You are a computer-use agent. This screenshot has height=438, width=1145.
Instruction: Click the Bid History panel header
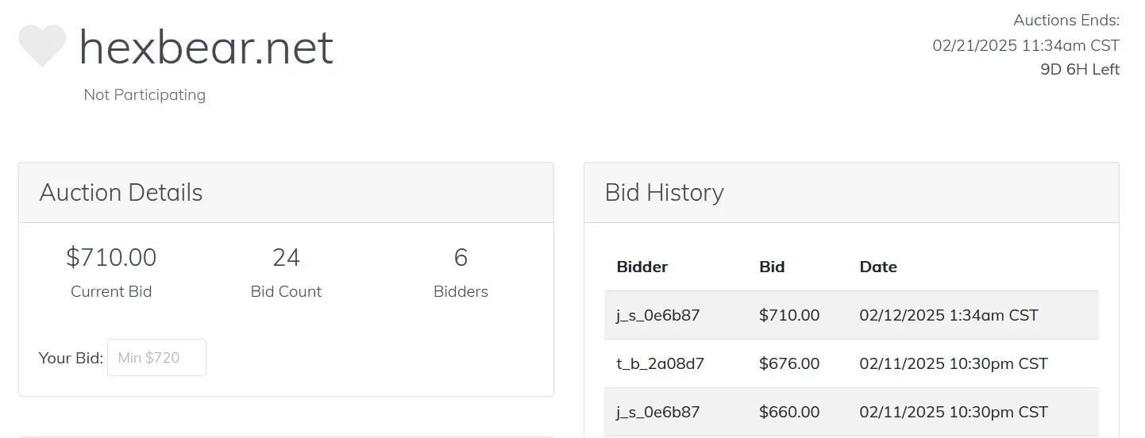pyautogui.click(x=664, y=193)
